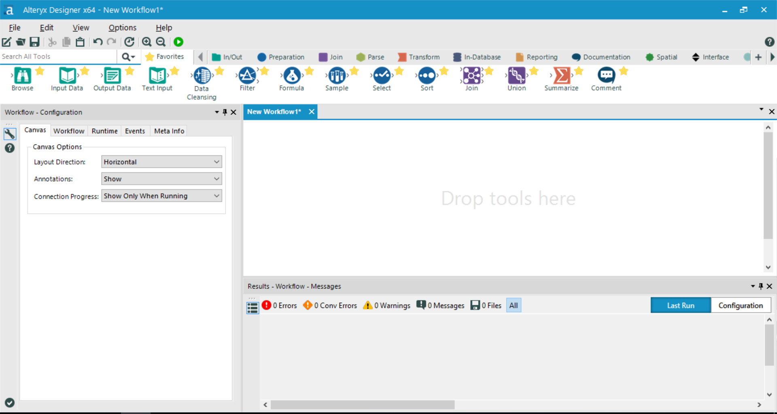The height and width of the screenshot is (414, 777).
Task: Pick the Join tool in favorites
Action: 471,76
